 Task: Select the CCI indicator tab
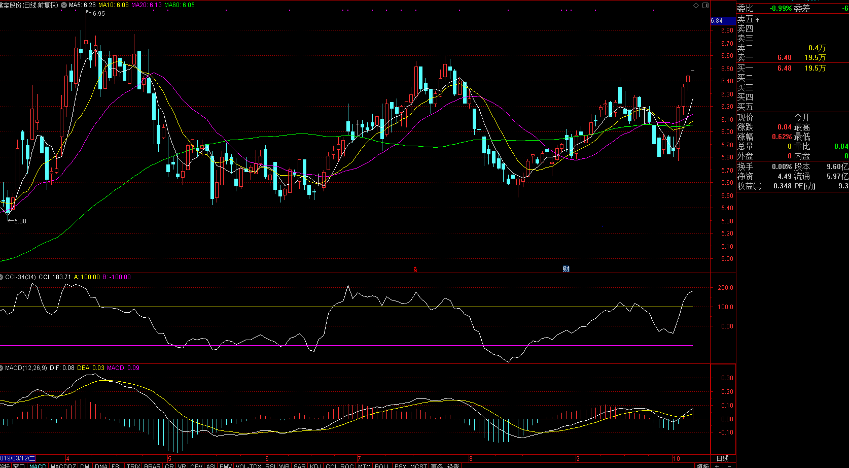pos(331,465)
